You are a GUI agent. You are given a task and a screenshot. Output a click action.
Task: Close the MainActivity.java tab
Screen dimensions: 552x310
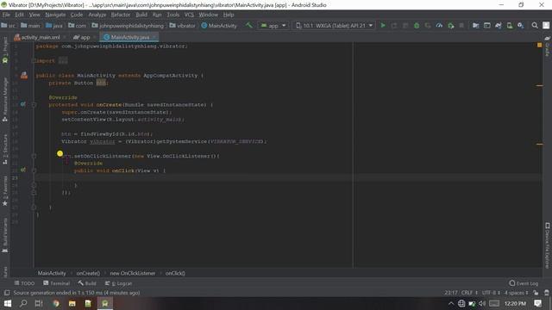[154, 37]
